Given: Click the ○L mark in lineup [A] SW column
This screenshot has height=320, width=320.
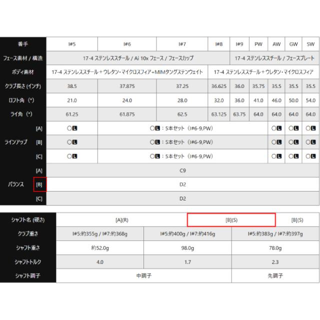Looking at the screenshot, I should [x=310, y=128].
